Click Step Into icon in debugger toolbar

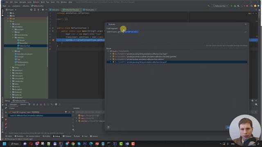point(37,105)
